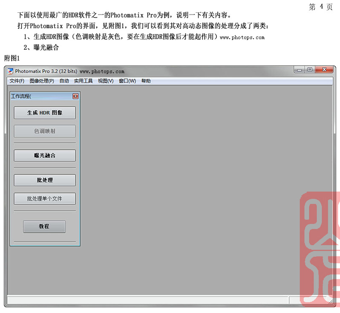This screenshot has height=313, width=340.
Task: Open the 文件(F) menu
Action: coord(17,81)
